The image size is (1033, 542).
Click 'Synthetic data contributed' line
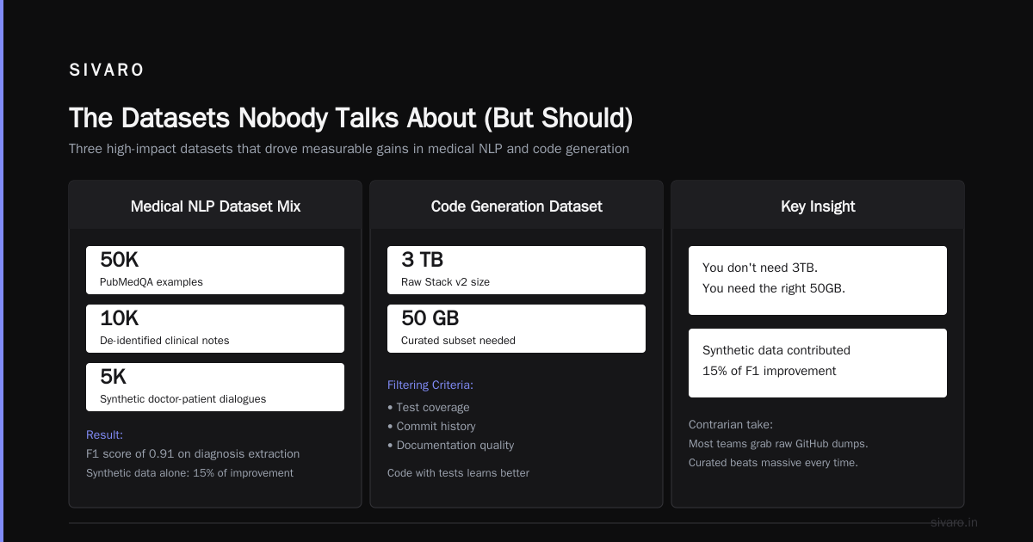pyautogui.click(x=776, y=350)
